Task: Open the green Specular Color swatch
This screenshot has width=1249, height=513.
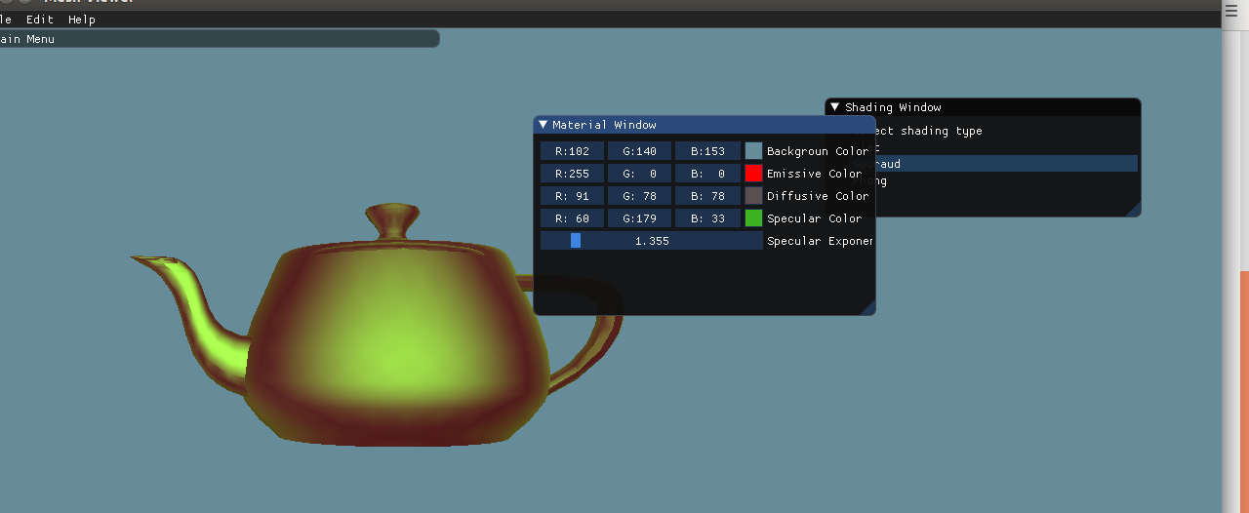Action: 753,218
